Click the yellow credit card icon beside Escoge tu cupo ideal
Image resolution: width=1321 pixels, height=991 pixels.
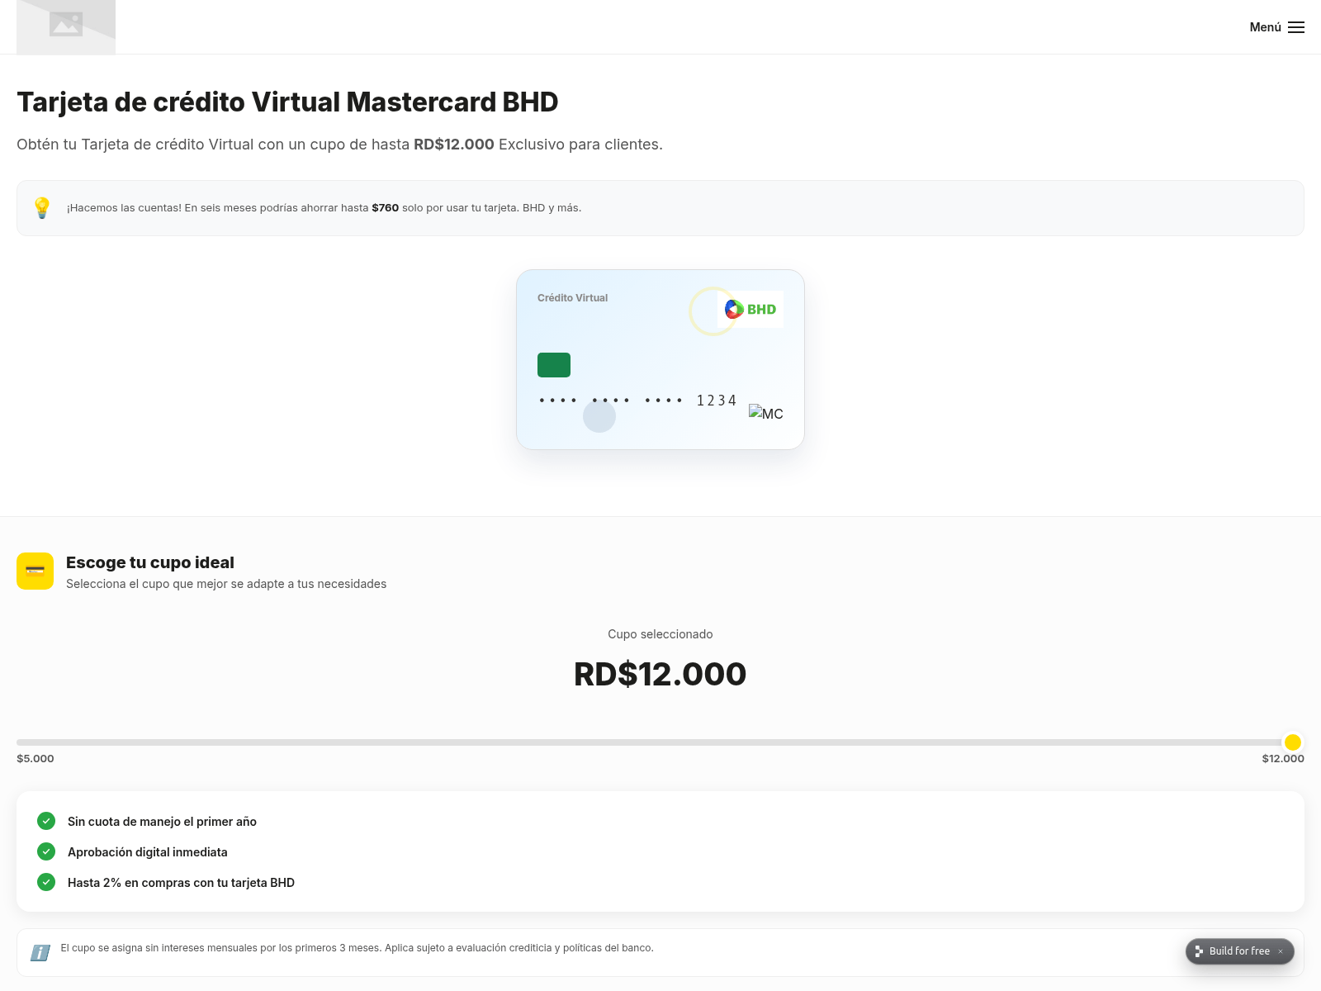click(x=35, y=571)
